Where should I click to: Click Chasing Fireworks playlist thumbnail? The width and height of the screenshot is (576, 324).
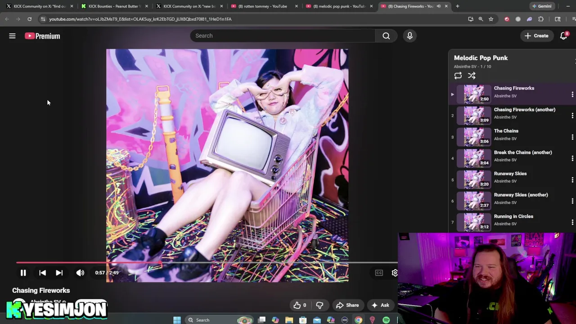pyautogui.click(x=474, y=94)
